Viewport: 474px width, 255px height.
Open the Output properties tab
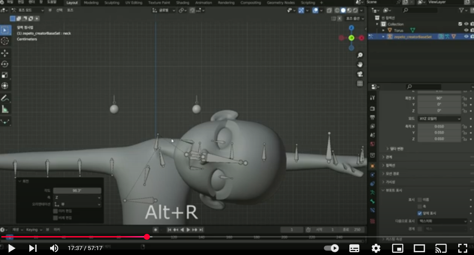372,117
